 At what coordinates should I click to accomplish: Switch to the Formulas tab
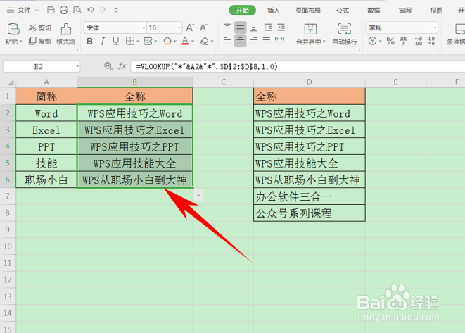(342, 11)
